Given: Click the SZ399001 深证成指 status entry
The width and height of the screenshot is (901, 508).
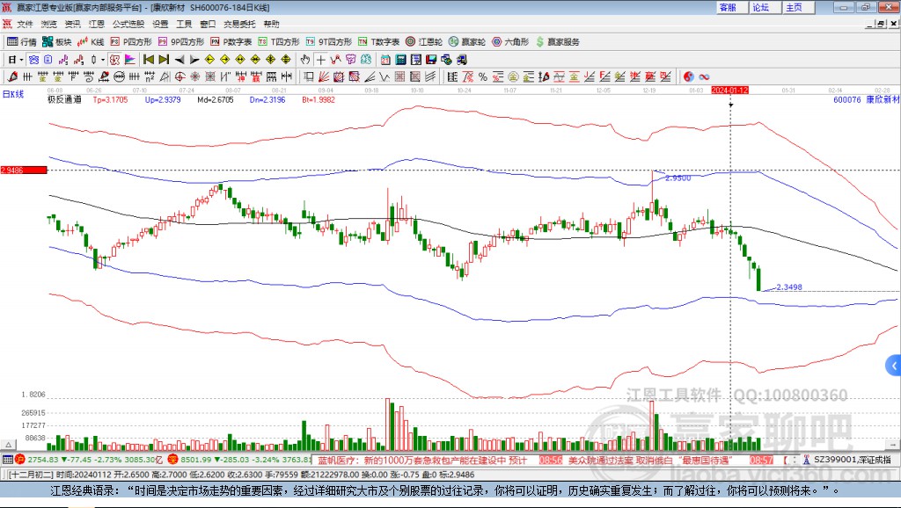Looking at the screenshot, I should (847, 459).
